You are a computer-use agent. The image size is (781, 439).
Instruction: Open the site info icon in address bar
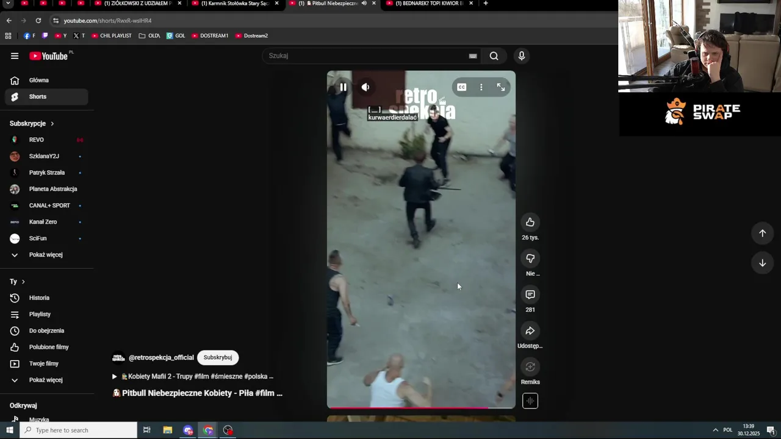coord(56,20)
